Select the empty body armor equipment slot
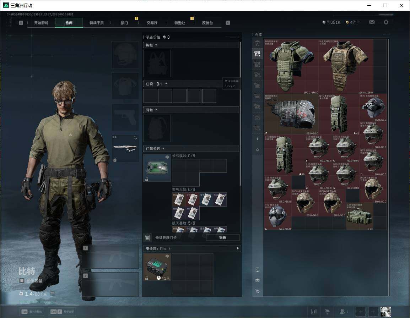The height and width of the screenshot is (318, 410). click(125, 86)
